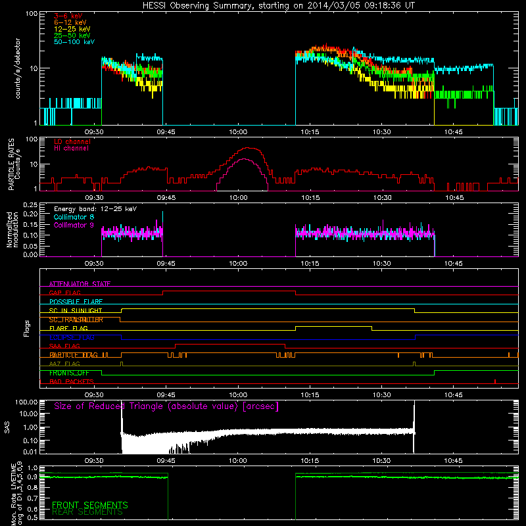Image resolution: width=526 pixels, height=526 pixels.
Task: Click the 0.25 value on modulation axis
Action: (30, 204)
